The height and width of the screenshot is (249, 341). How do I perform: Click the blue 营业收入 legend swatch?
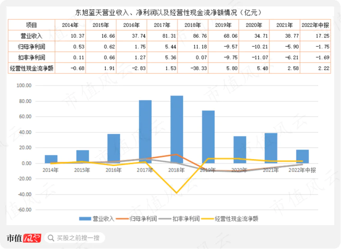tap(85, 218)
